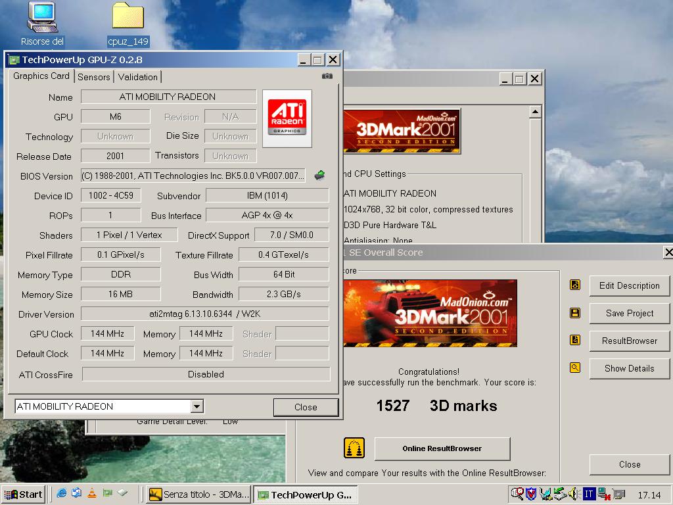Image resolution: width=673 pixels, height=505 pixels.
Task: Open the Windows Start menu
Action: point(23,494)
